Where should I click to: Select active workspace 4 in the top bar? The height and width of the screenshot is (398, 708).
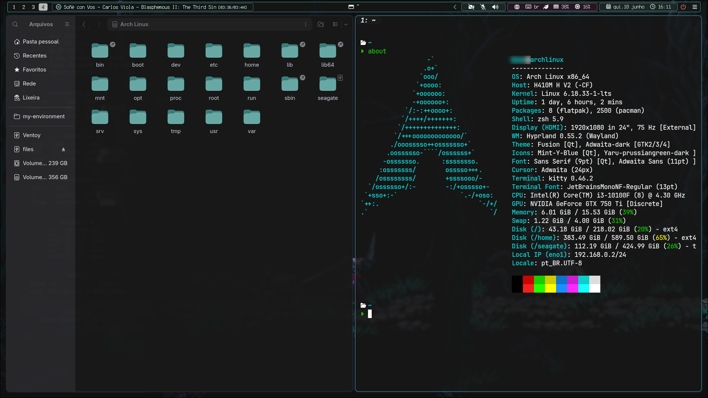(x=43, y=7)
